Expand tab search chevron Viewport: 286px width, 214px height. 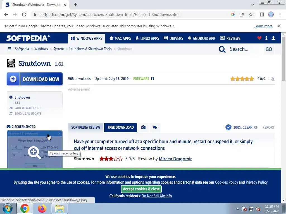(x=252, y=5)
